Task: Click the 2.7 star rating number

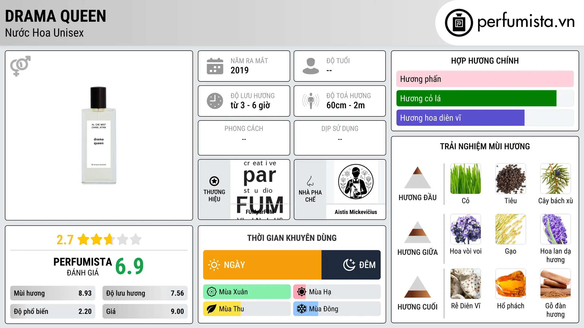Action: coord(65,240)
